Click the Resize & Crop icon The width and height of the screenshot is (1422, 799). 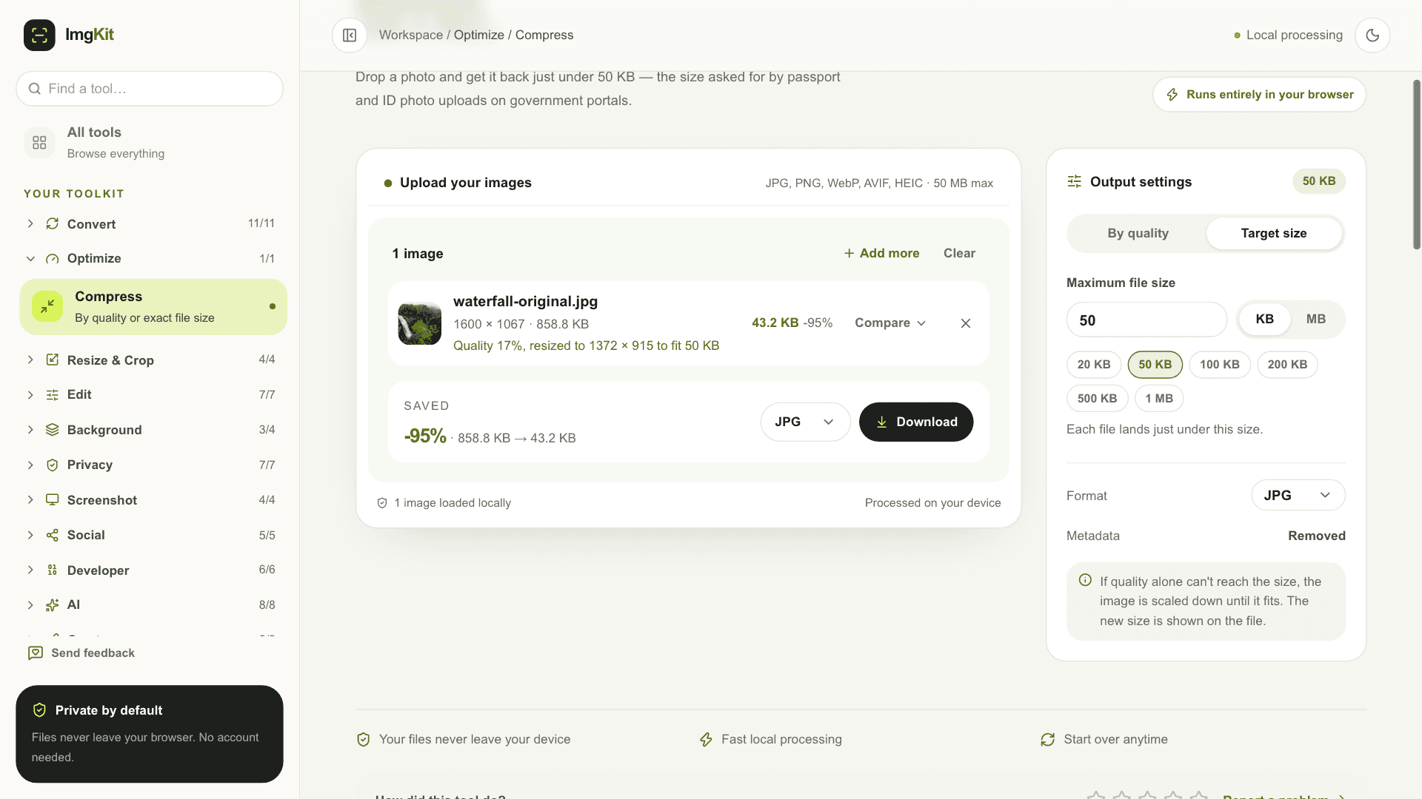click(53, 360)
